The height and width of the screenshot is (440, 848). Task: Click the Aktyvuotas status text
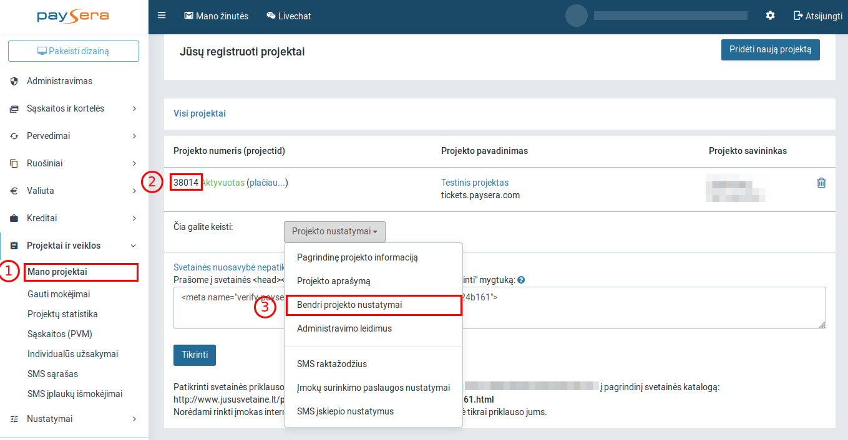click(x=222, y=183)
